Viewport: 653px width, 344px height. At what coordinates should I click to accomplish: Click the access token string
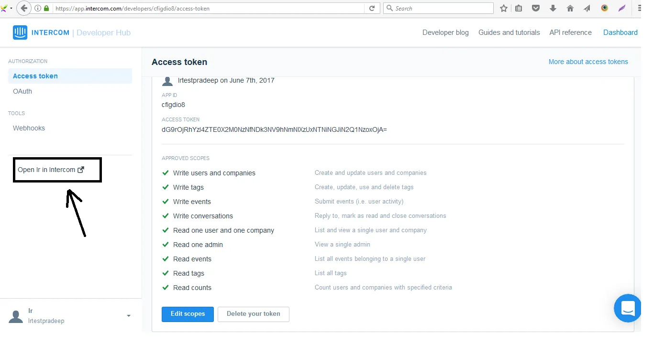[274, 129]
